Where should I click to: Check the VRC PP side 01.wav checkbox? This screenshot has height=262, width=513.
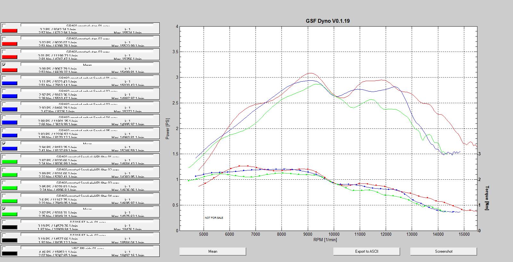(x=4, y=248)
